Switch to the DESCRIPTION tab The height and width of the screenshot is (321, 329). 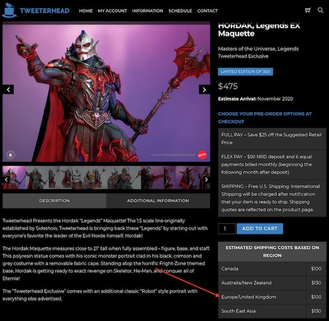(54, 201)
